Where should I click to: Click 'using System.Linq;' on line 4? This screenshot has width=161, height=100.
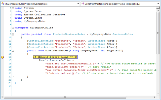click(x=28, y=18)
